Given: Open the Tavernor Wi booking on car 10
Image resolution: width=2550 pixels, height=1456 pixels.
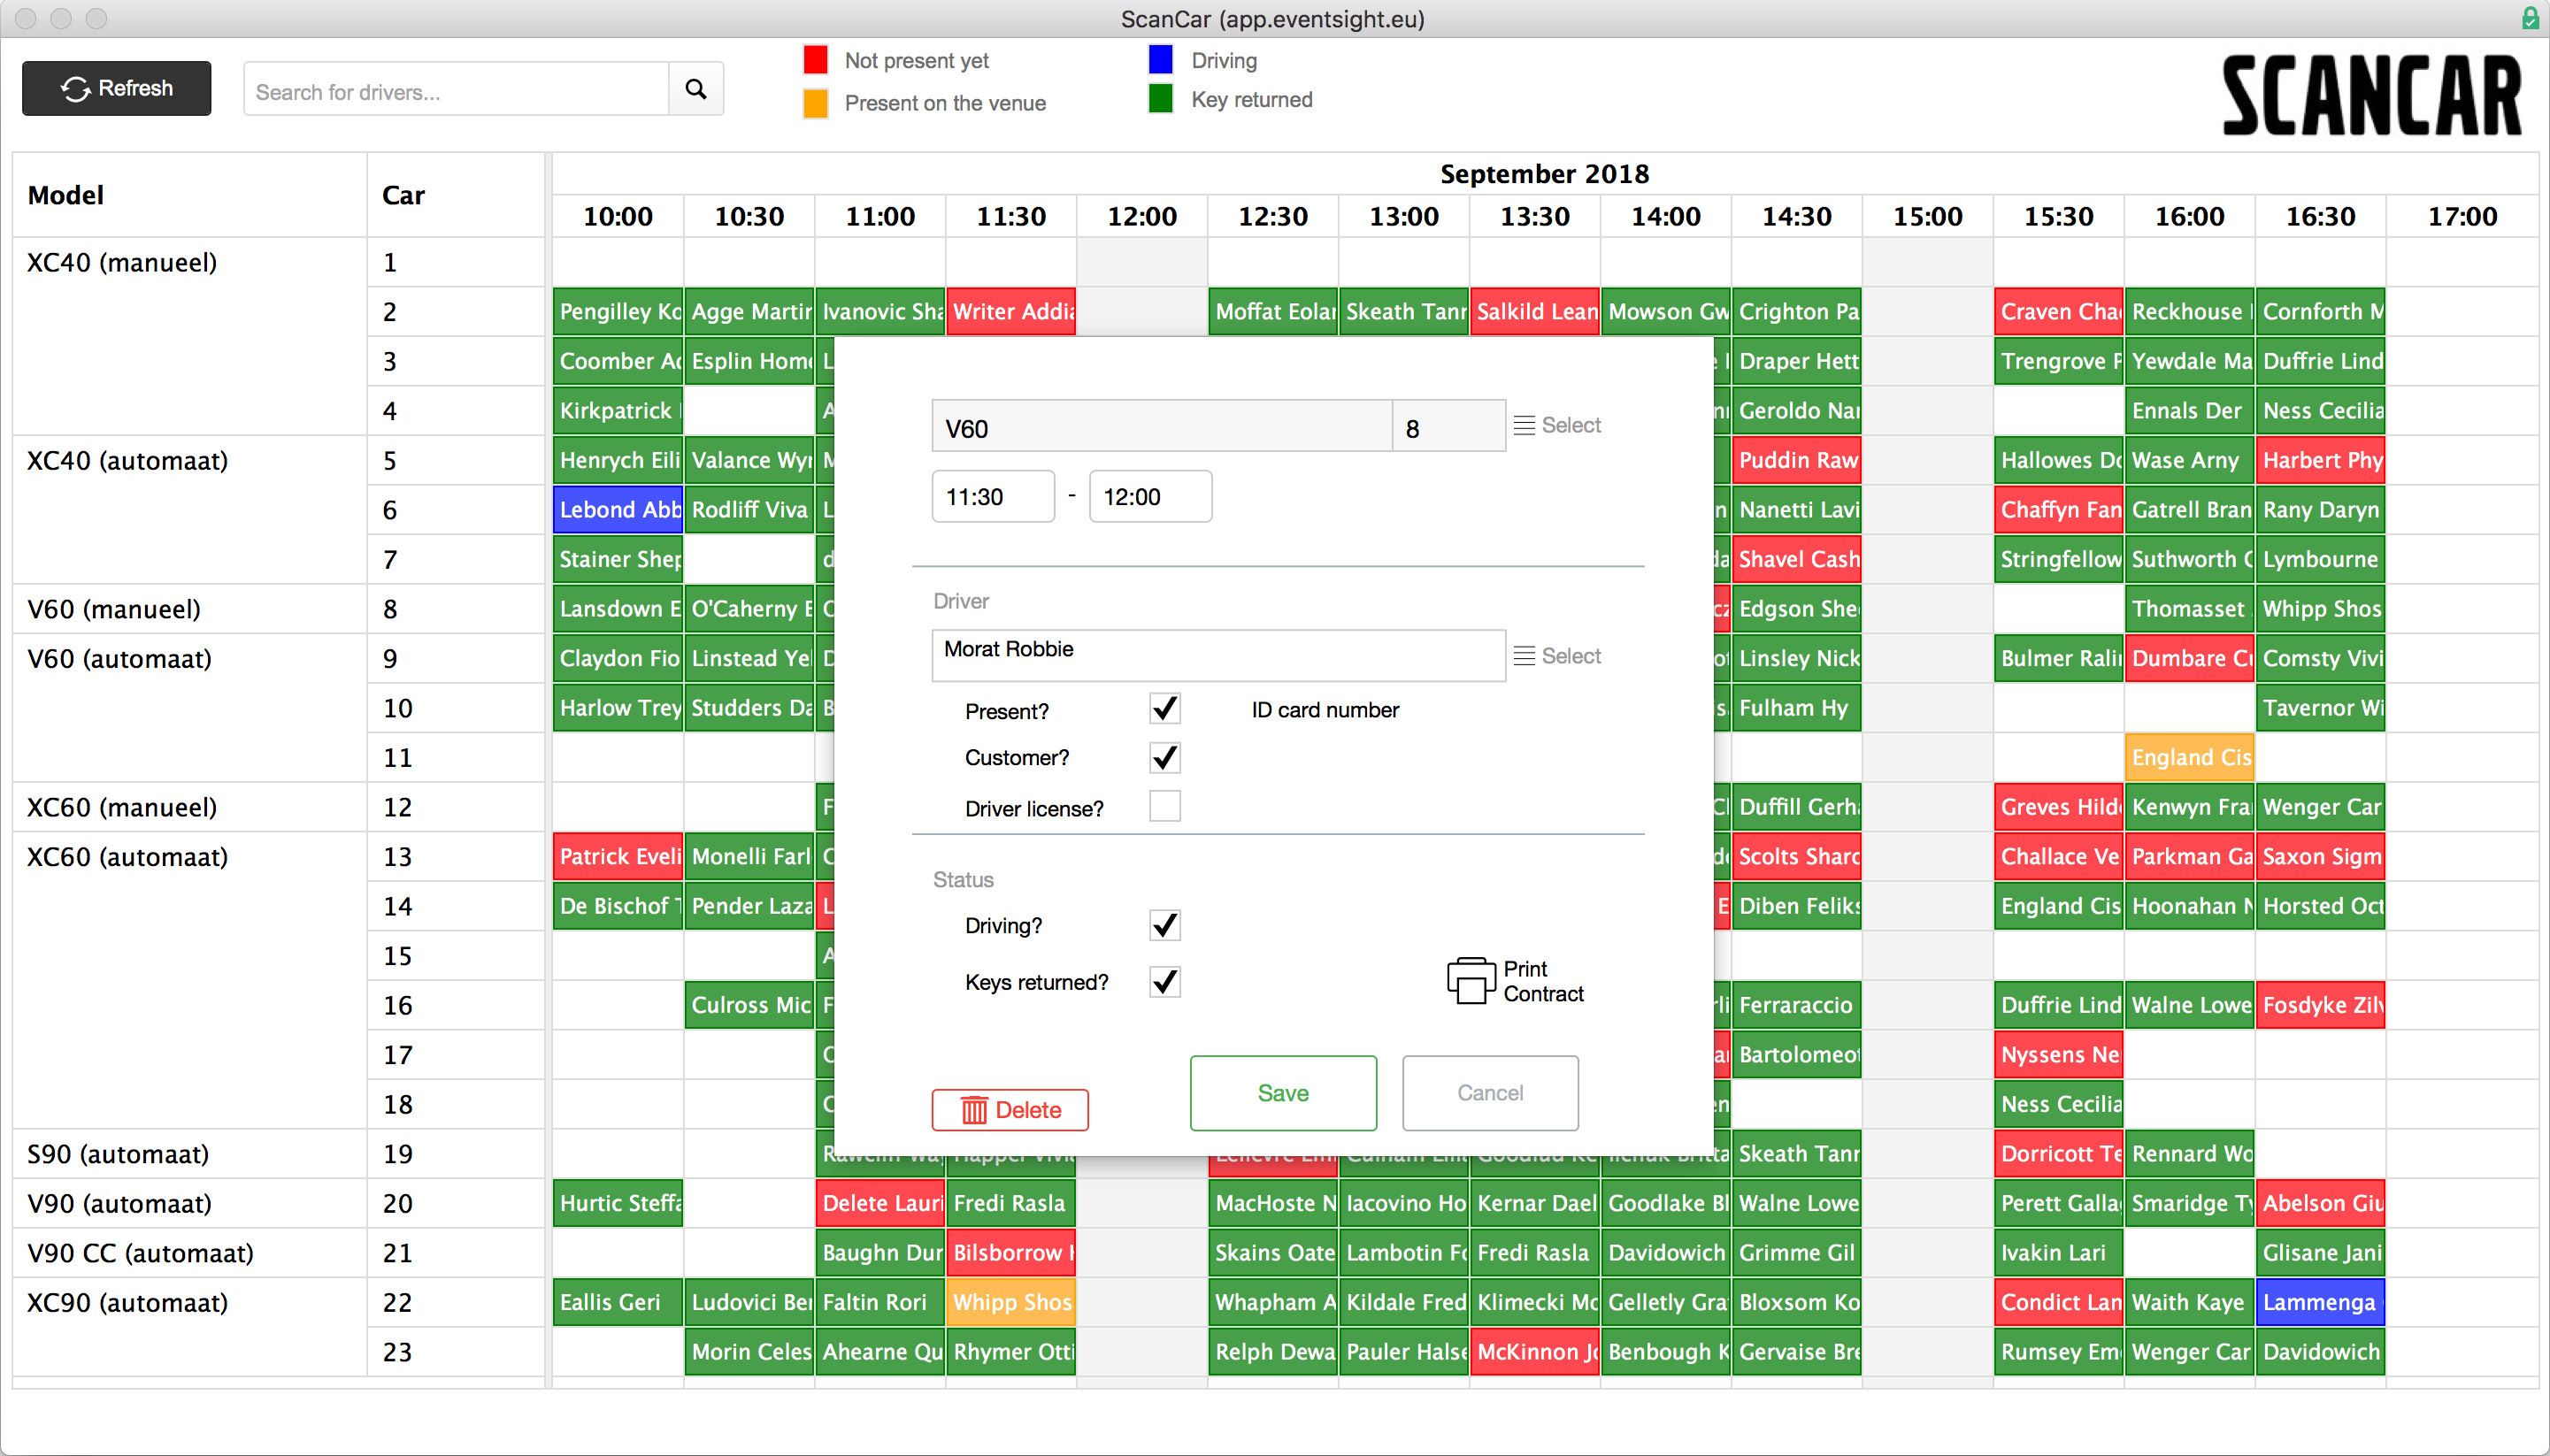Looking at the screenshot, I should 2321,707.
